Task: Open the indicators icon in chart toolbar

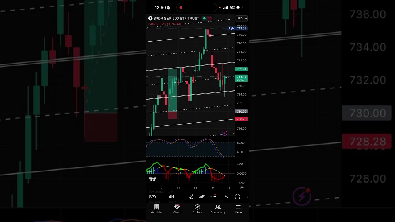Action: tap(202, 197)
